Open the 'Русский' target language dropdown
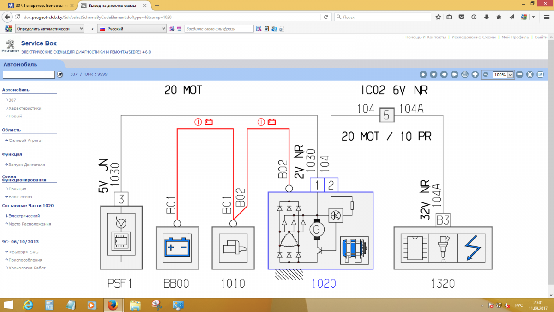This screenshot has height=312, width=554. (x=132, y=28)
